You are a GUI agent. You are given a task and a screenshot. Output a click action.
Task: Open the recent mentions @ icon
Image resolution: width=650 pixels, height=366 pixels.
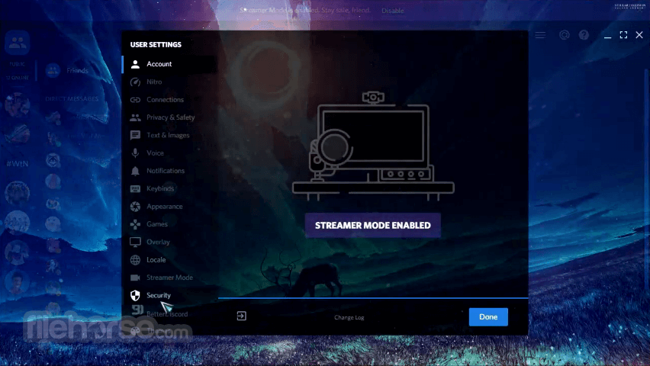[565, 35]
